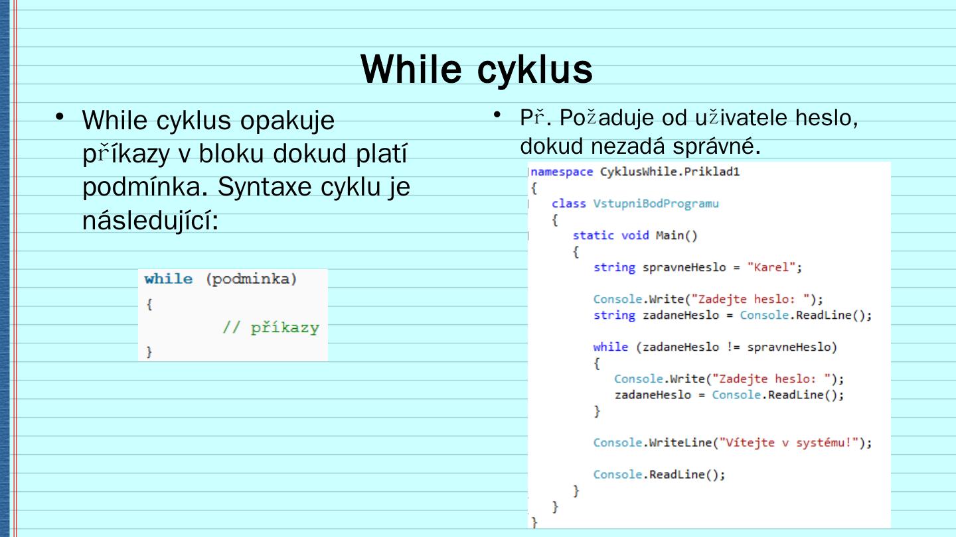Click the "while (zadaneHeslo != spravneHeslo)" line

pyautogui.click(x=716, y=347)
